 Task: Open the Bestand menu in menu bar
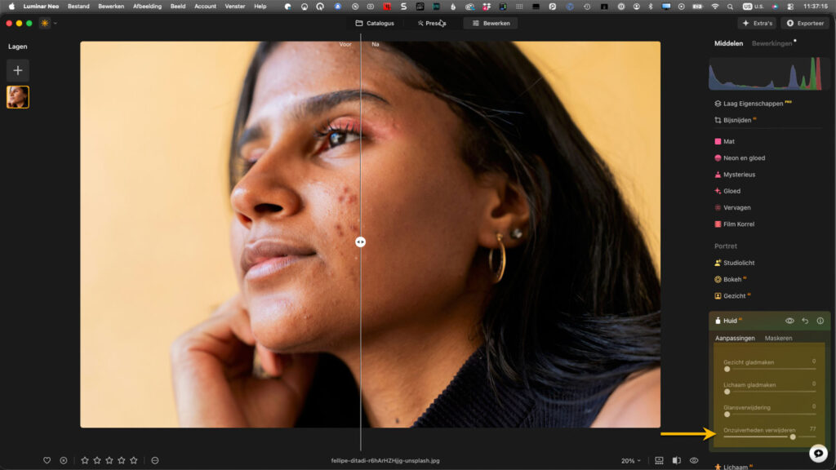78,7
